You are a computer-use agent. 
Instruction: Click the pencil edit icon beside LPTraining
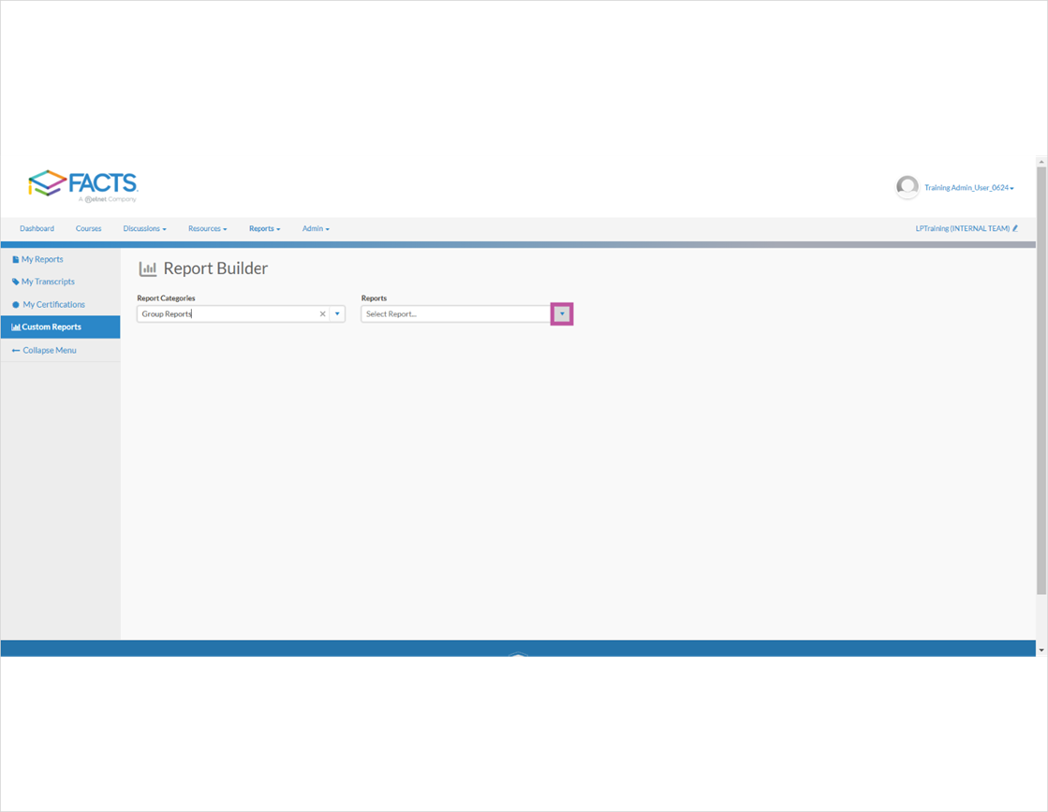(x=1015, y=228)
